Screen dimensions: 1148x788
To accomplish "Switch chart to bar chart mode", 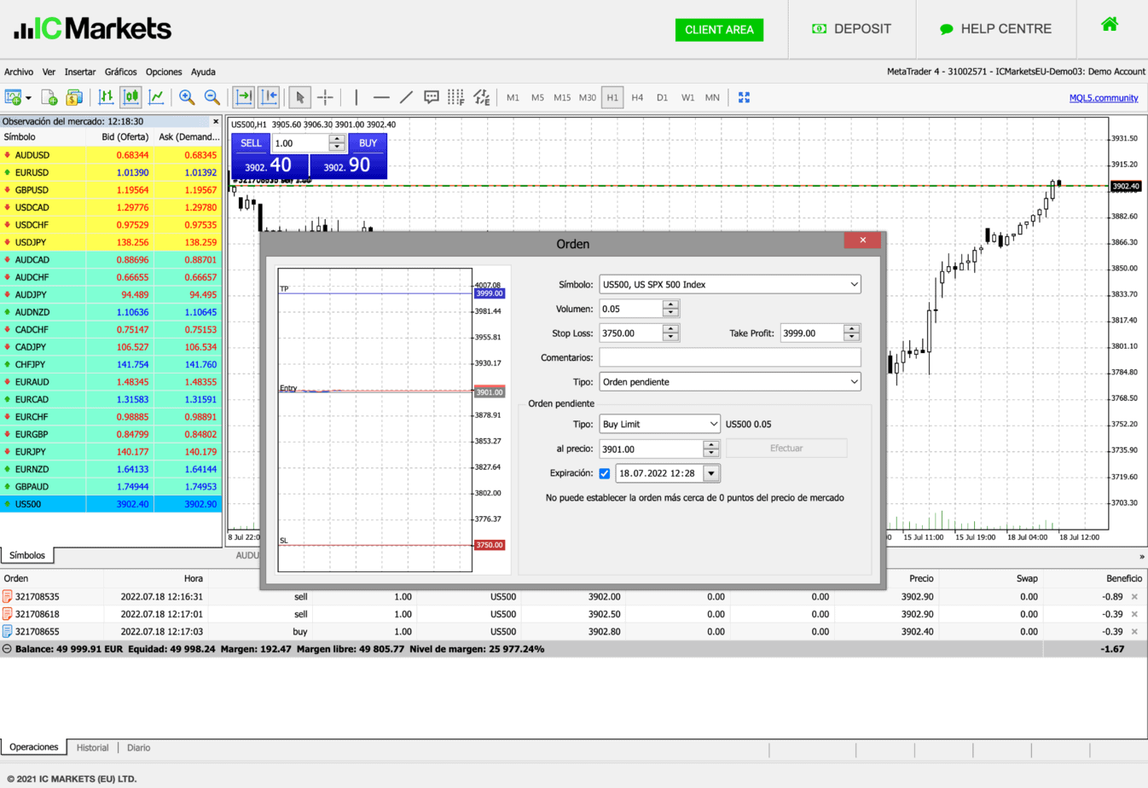I will click(106, 97).
